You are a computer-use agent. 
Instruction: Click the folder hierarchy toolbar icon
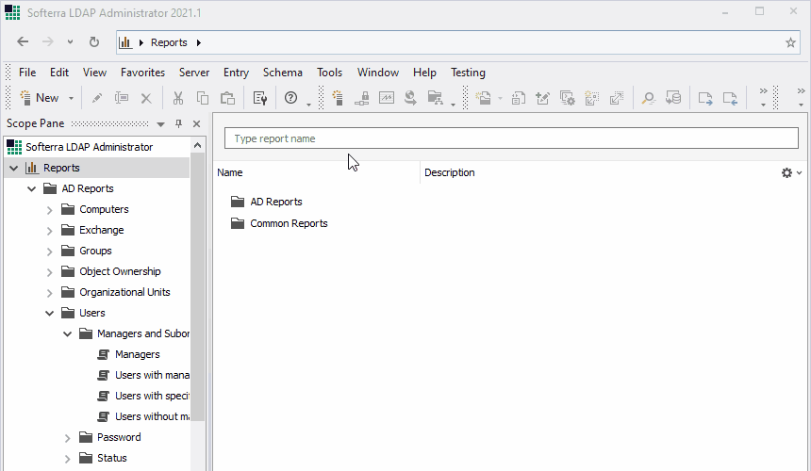point(436,98)
